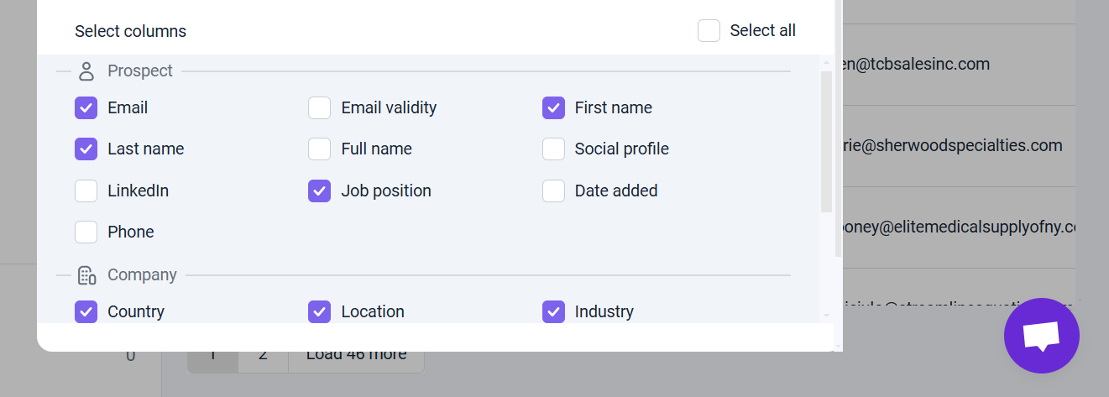The height and width of the screenshot is (397, 1109).
Task: Open the purple chat support bubble
Action: coord(1041,336)
